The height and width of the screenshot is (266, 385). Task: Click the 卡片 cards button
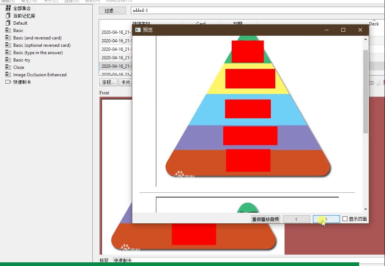(126, 82)
